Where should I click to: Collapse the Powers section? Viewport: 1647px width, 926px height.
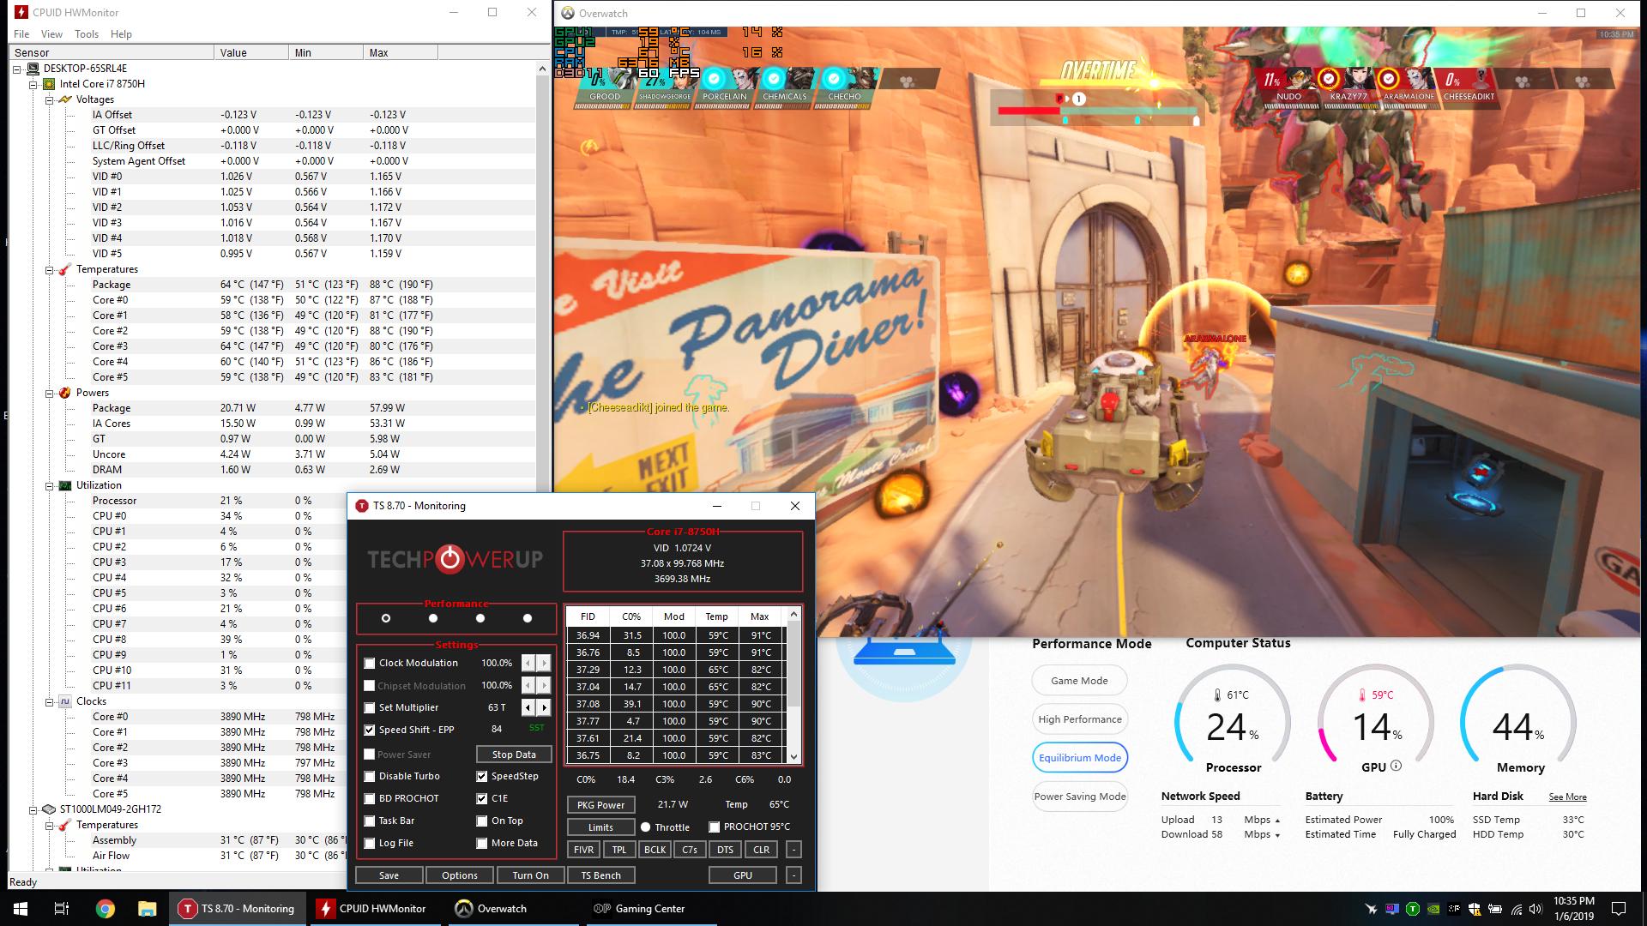(x=50, y=393)
